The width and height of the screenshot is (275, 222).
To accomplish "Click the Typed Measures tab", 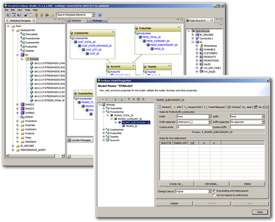I will click(214, 107).
